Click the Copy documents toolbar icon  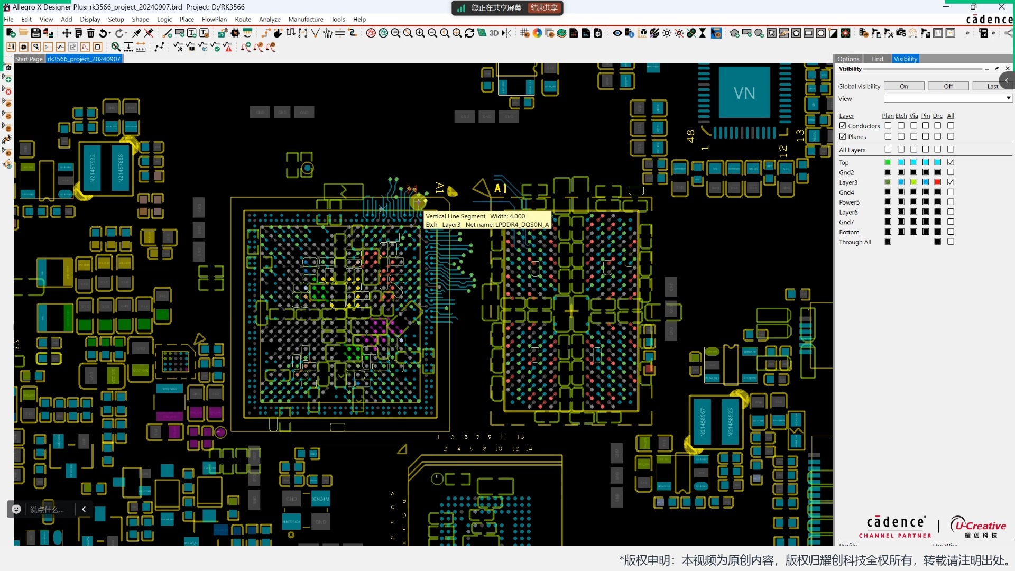(78, 33)
